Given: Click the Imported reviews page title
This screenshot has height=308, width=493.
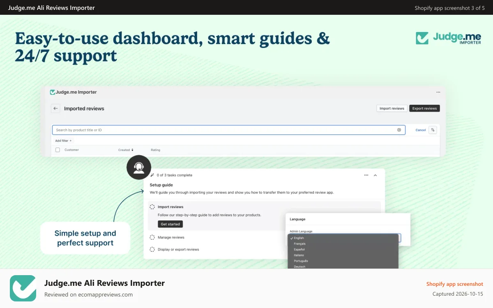Looking at the screenshot, I should click(84, 108).
